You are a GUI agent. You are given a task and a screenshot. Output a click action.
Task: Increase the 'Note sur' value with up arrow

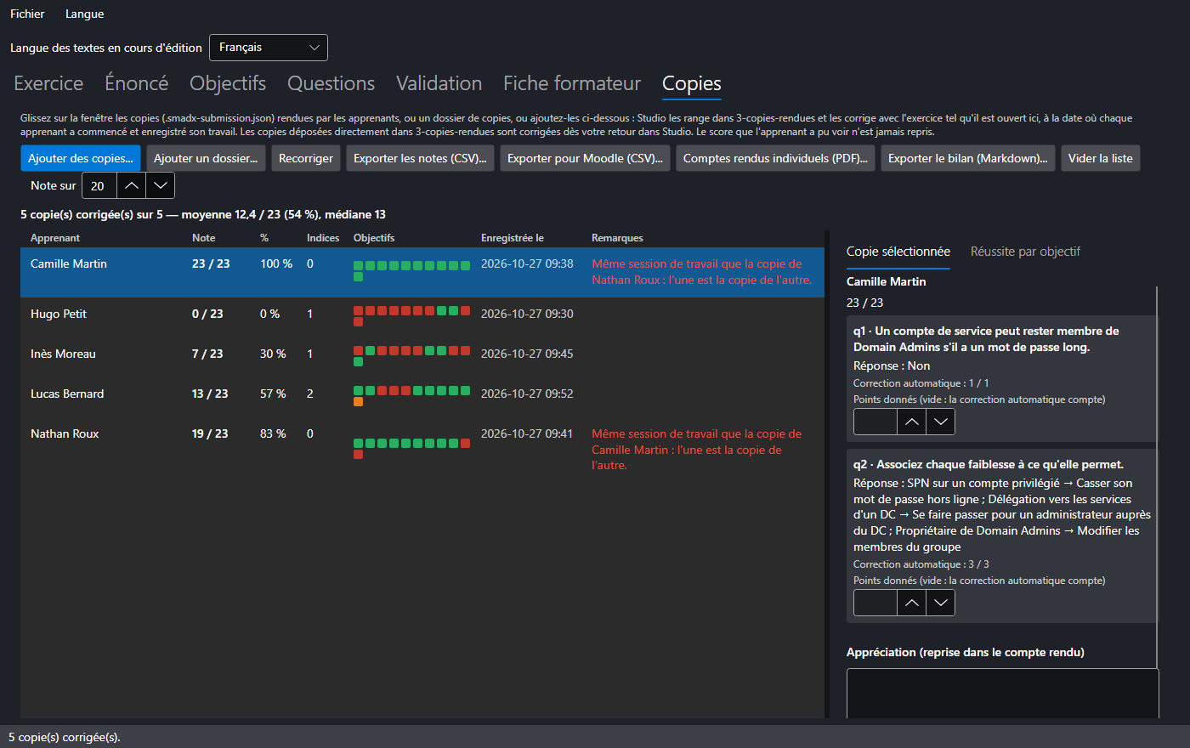pyautogui.click(x=131, y=185)
